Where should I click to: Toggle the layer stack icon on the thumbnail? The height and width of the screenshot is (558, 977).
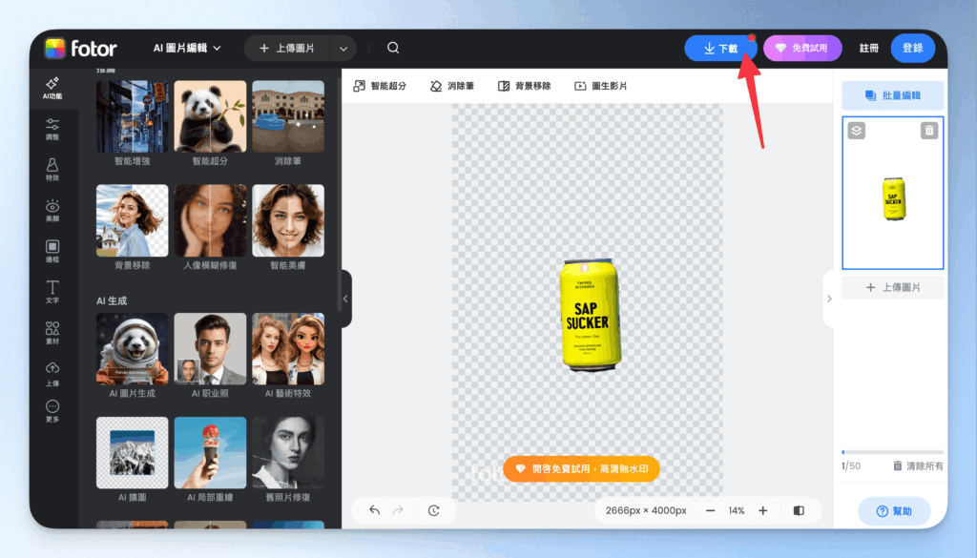[856, 131]
